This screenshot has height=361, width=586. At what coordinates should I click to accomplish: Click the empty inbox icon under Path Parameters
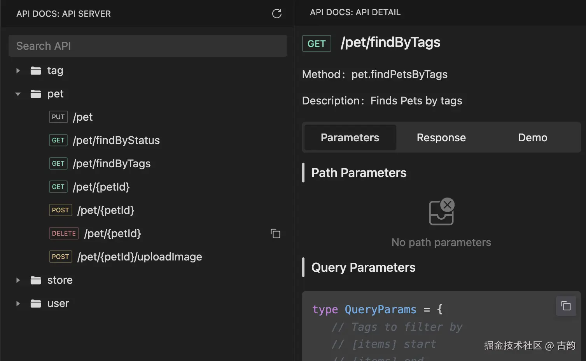click(x=441, y=212)
